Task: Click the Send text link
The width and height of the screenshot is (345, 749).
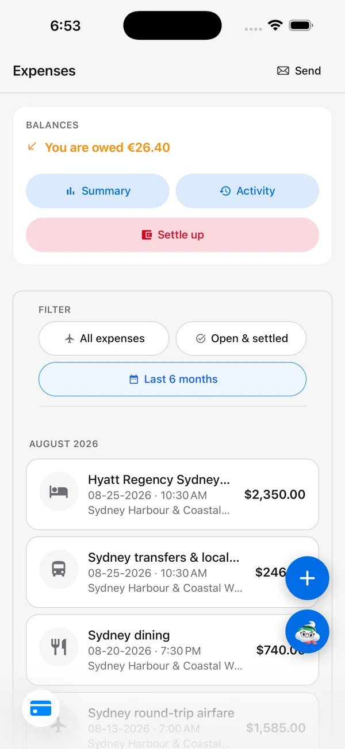Action: click(308, 71)
